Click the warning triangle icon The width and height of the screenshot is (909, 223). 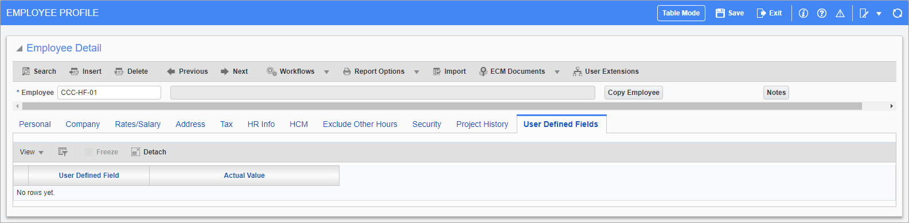click(840, 13)
